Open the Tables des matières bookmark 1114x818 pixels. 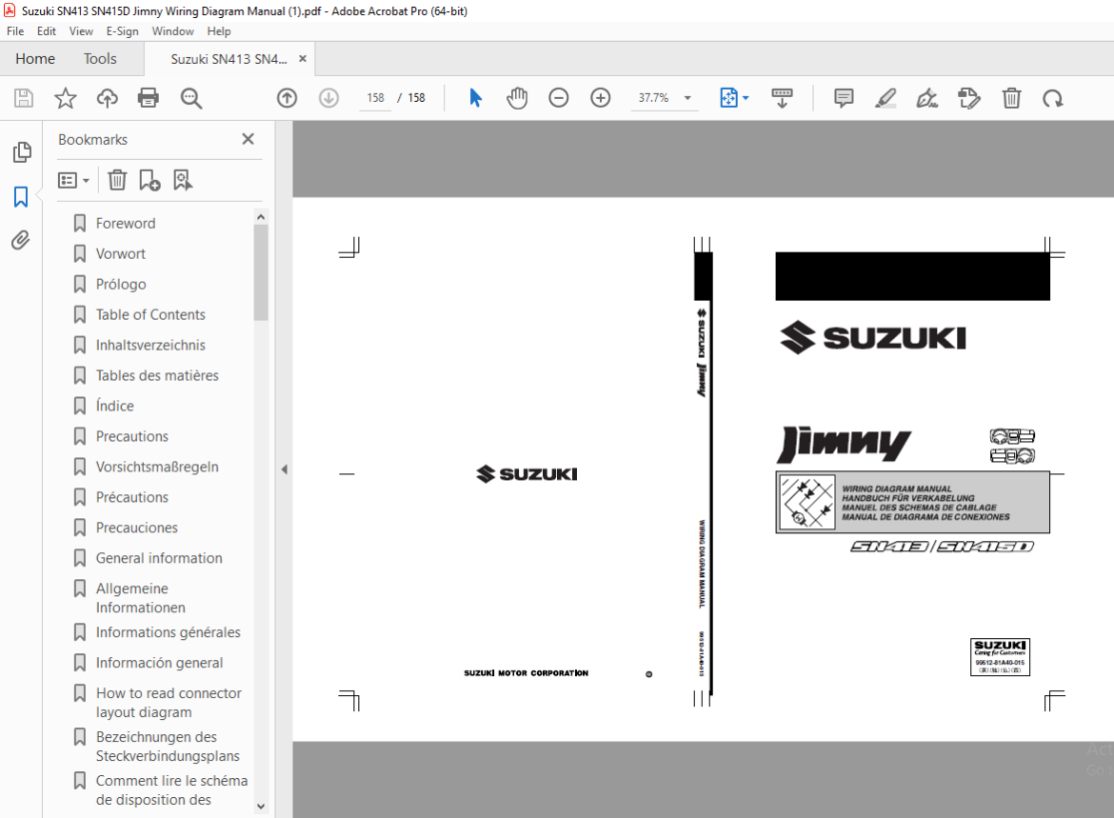157,375
